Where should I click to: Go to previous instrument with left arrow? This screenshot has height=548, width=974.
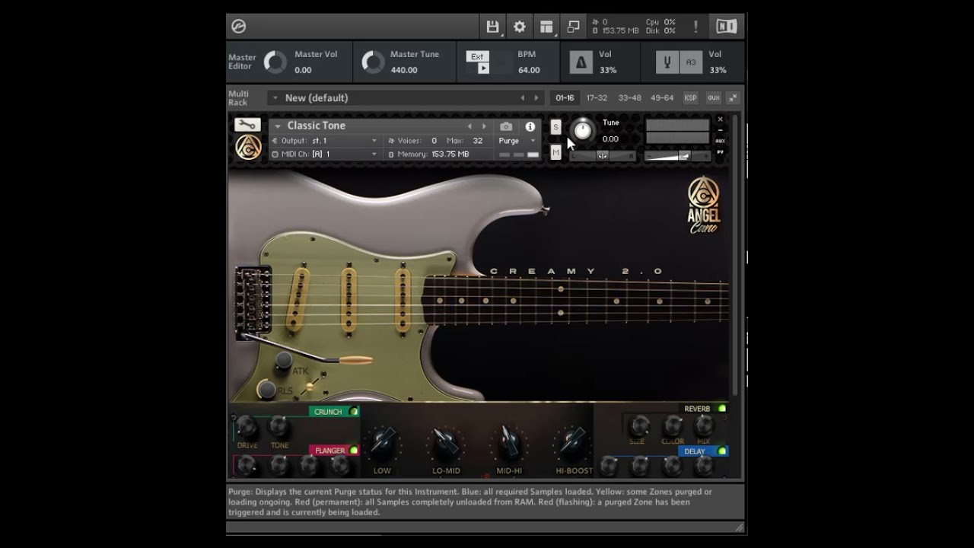469,126
